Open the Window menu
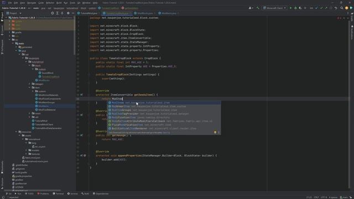This screenshot has width=354, height=199. [x=86, y=3]
